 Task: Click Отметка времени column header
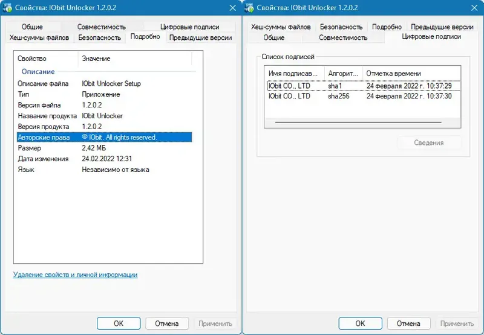[x=411, y=74]
